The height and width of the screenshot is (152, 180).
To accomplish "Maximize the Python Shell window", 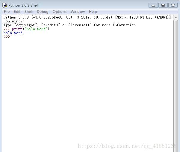I will click(x=163, y=5).
